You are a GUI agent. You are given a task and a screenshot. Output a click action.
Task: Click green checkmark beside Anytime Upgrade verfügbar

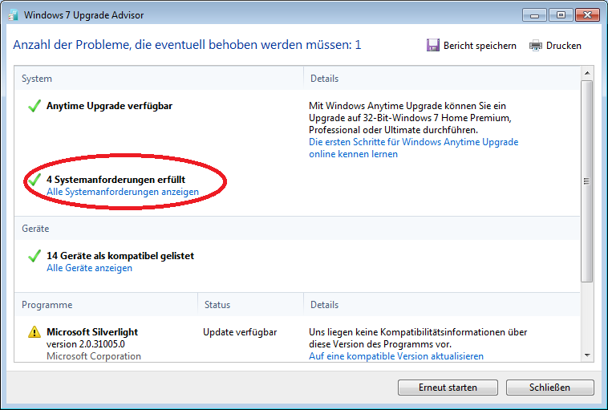pyautogui.click(x=34, y=106)
